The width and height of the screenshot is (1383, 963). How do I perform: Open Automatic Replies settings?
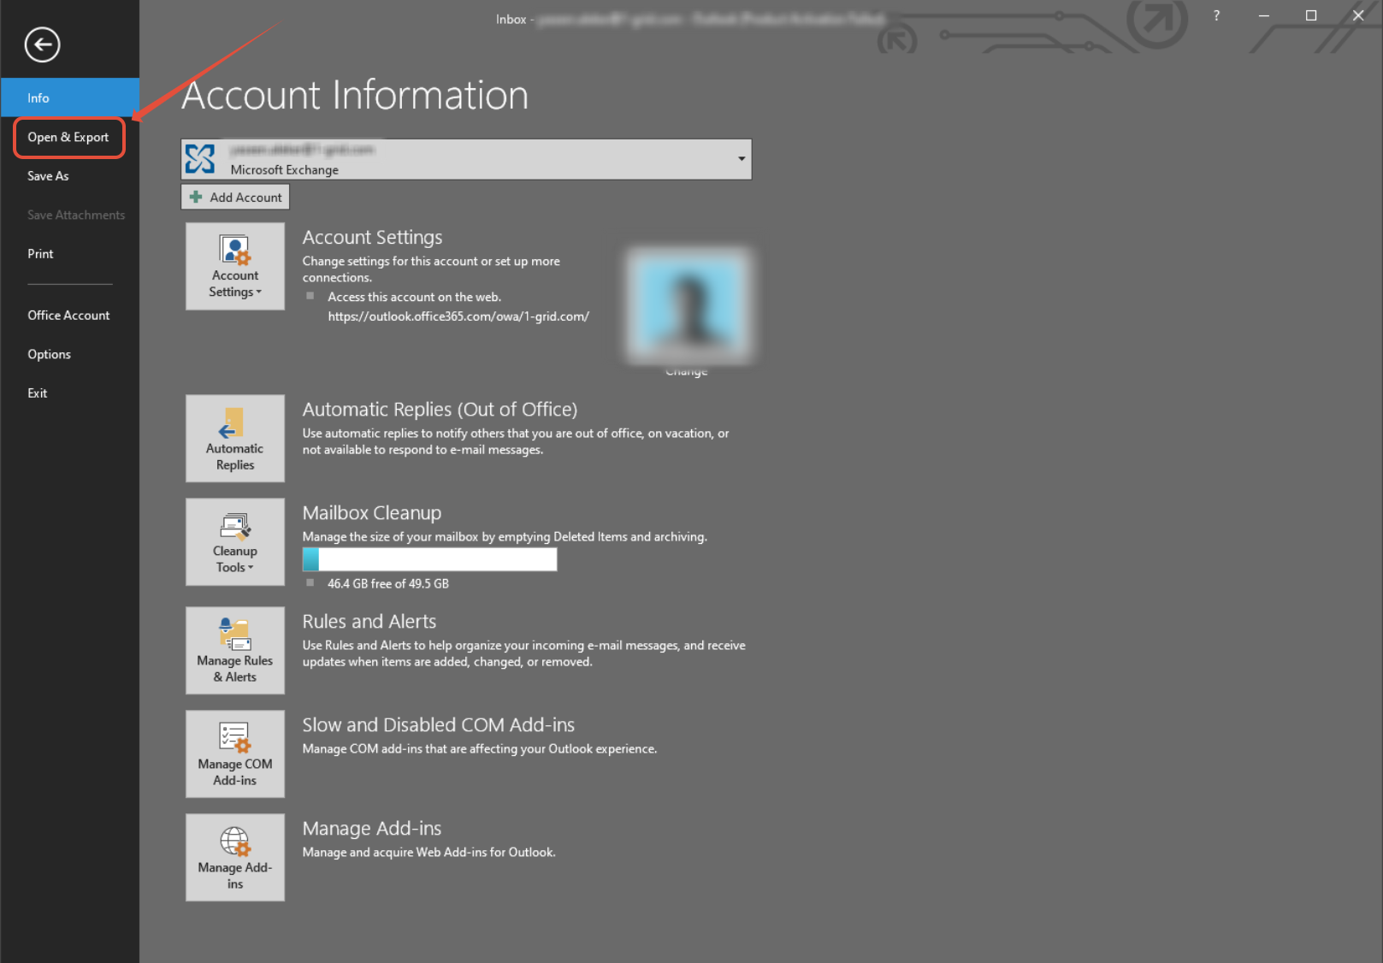(x=235, y=439)
